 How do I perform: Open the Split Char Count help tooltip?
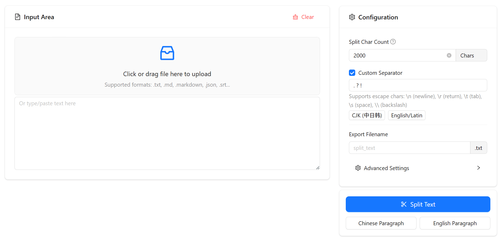coord(393,42)
